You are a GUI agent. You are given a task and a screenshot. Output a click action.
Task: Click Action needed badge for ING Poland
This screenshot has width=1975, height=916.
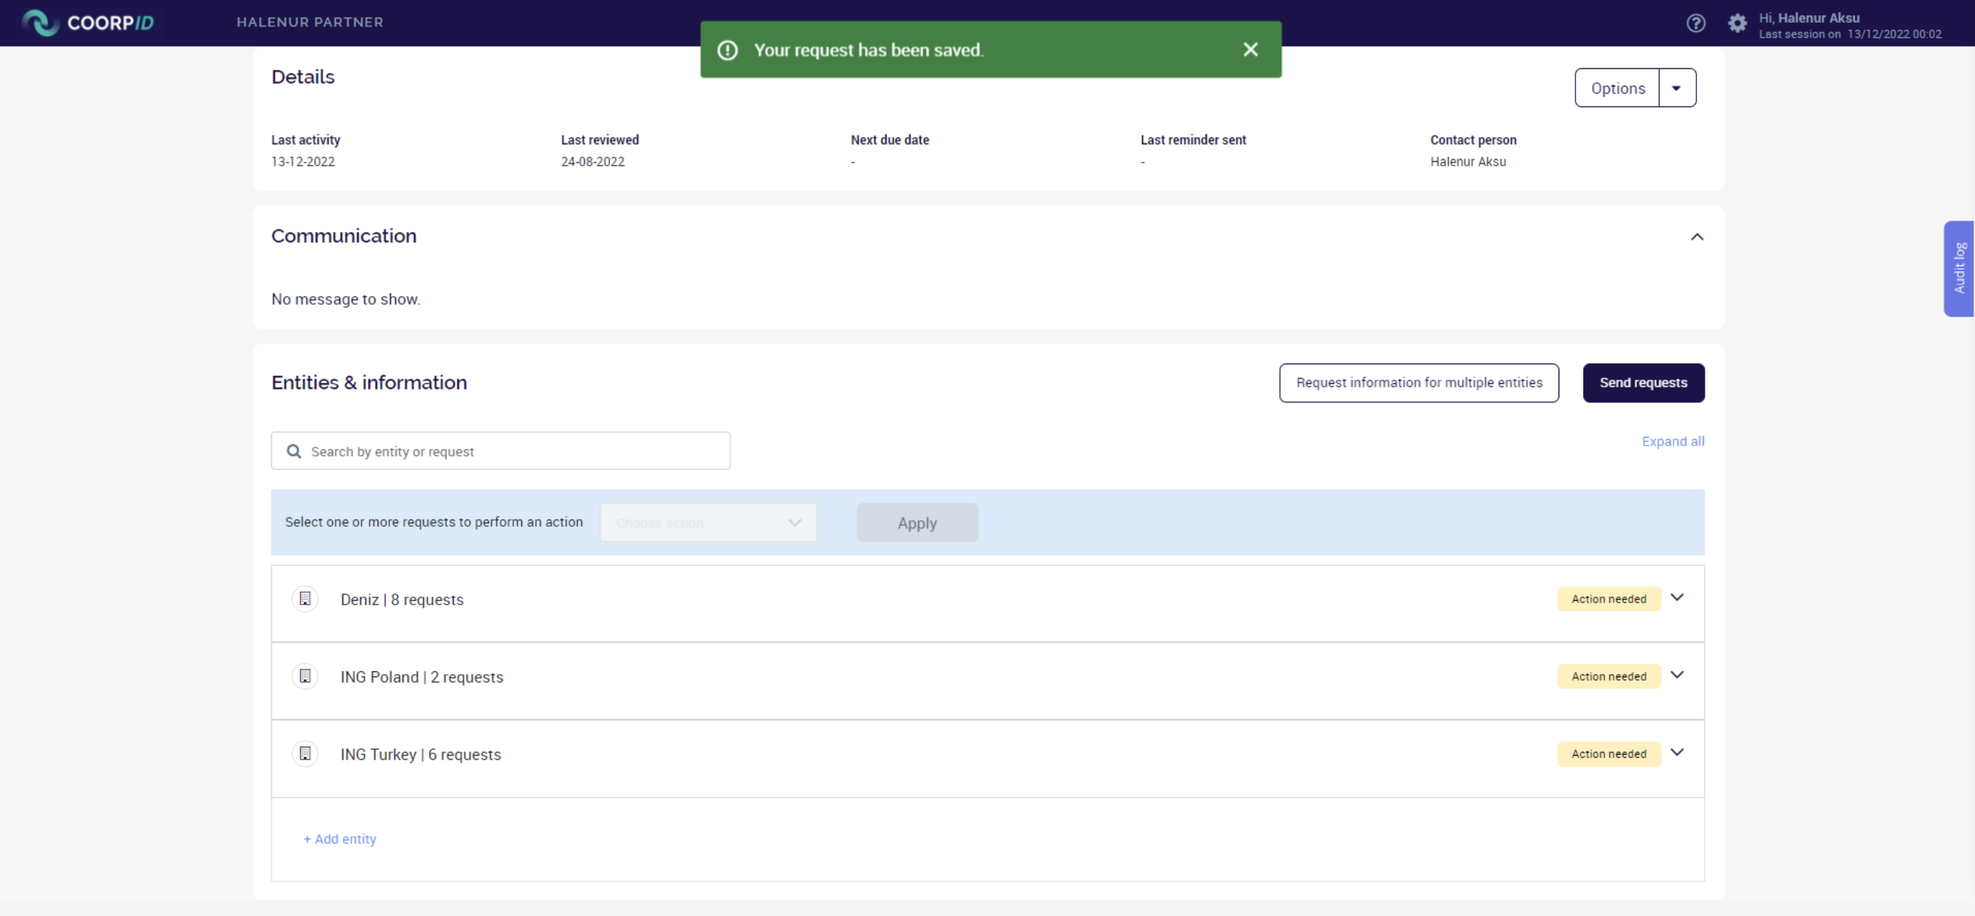click(x=1608, y=676)
